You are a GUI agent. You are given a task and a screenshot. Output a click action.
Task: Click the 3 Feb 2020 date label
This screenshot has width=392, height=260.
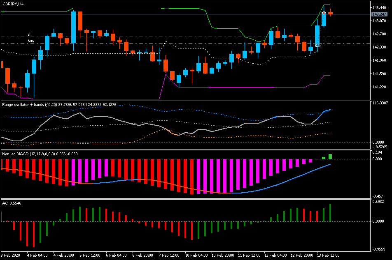coord(10,255)
